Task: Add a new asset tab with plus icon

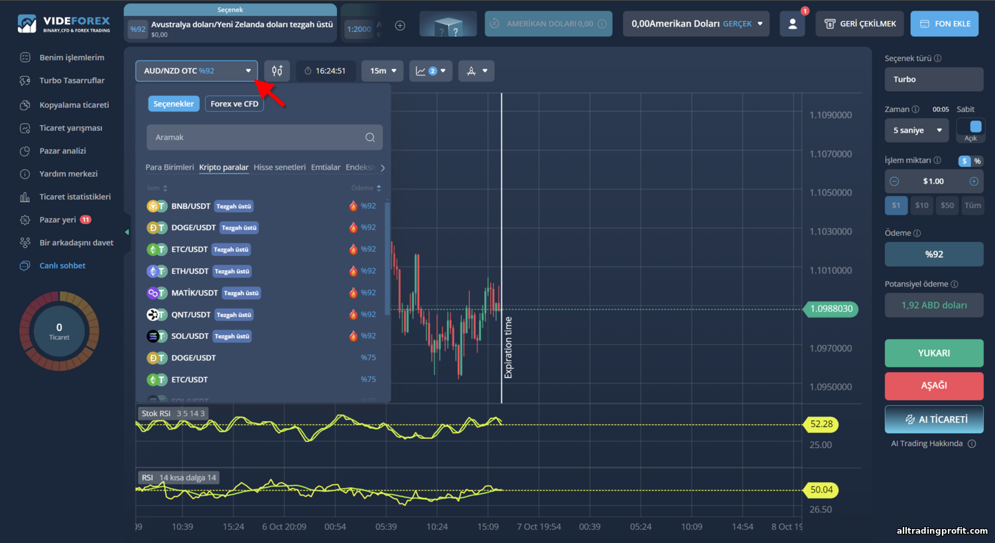Action: point(400,26)
